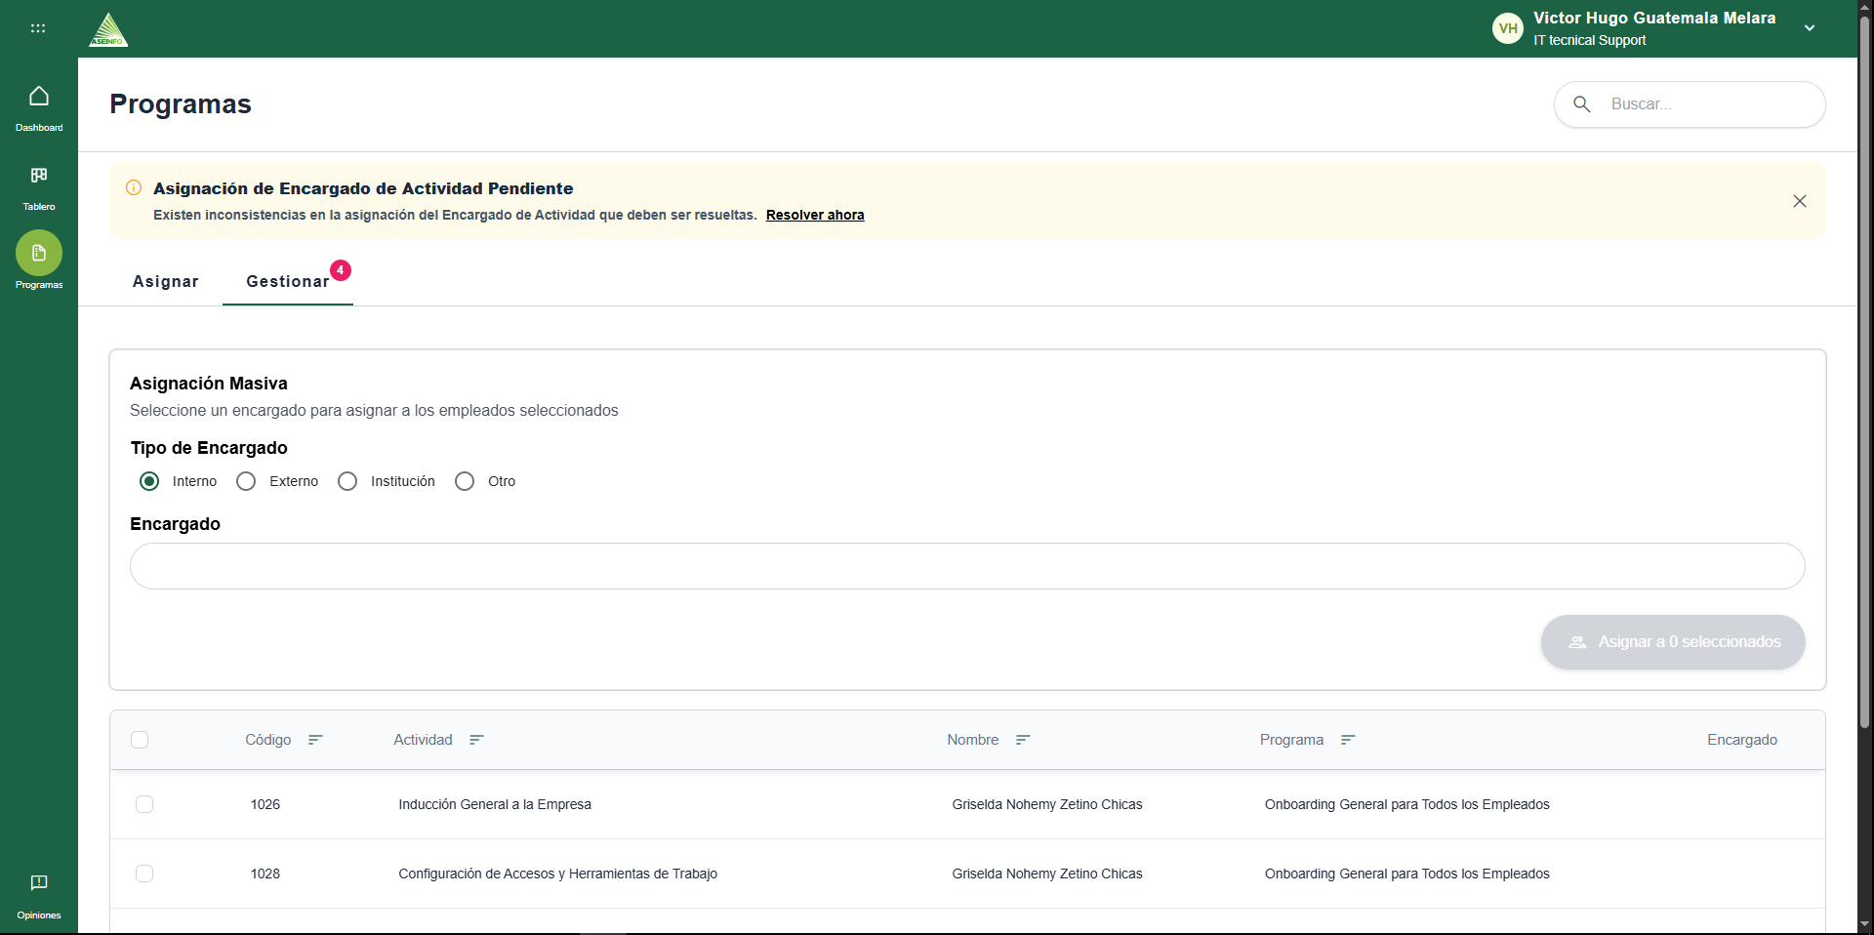The image size is (1874, 935).
Task: Select the Institución radio option
Action: point(347,481)
